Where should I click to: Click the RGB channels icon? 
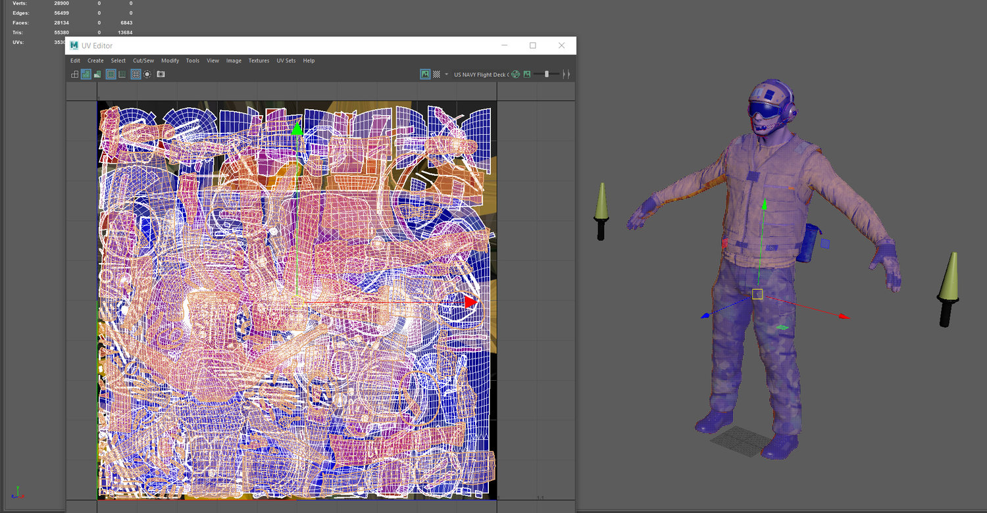click(516, 74)
